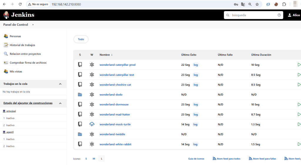
Task: Sort by the Última Duración column
Action: tap(261, 55)
